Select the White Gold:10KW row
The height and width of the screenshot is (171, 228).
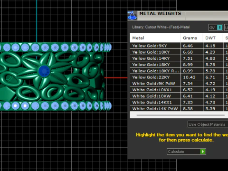point(179,96)
